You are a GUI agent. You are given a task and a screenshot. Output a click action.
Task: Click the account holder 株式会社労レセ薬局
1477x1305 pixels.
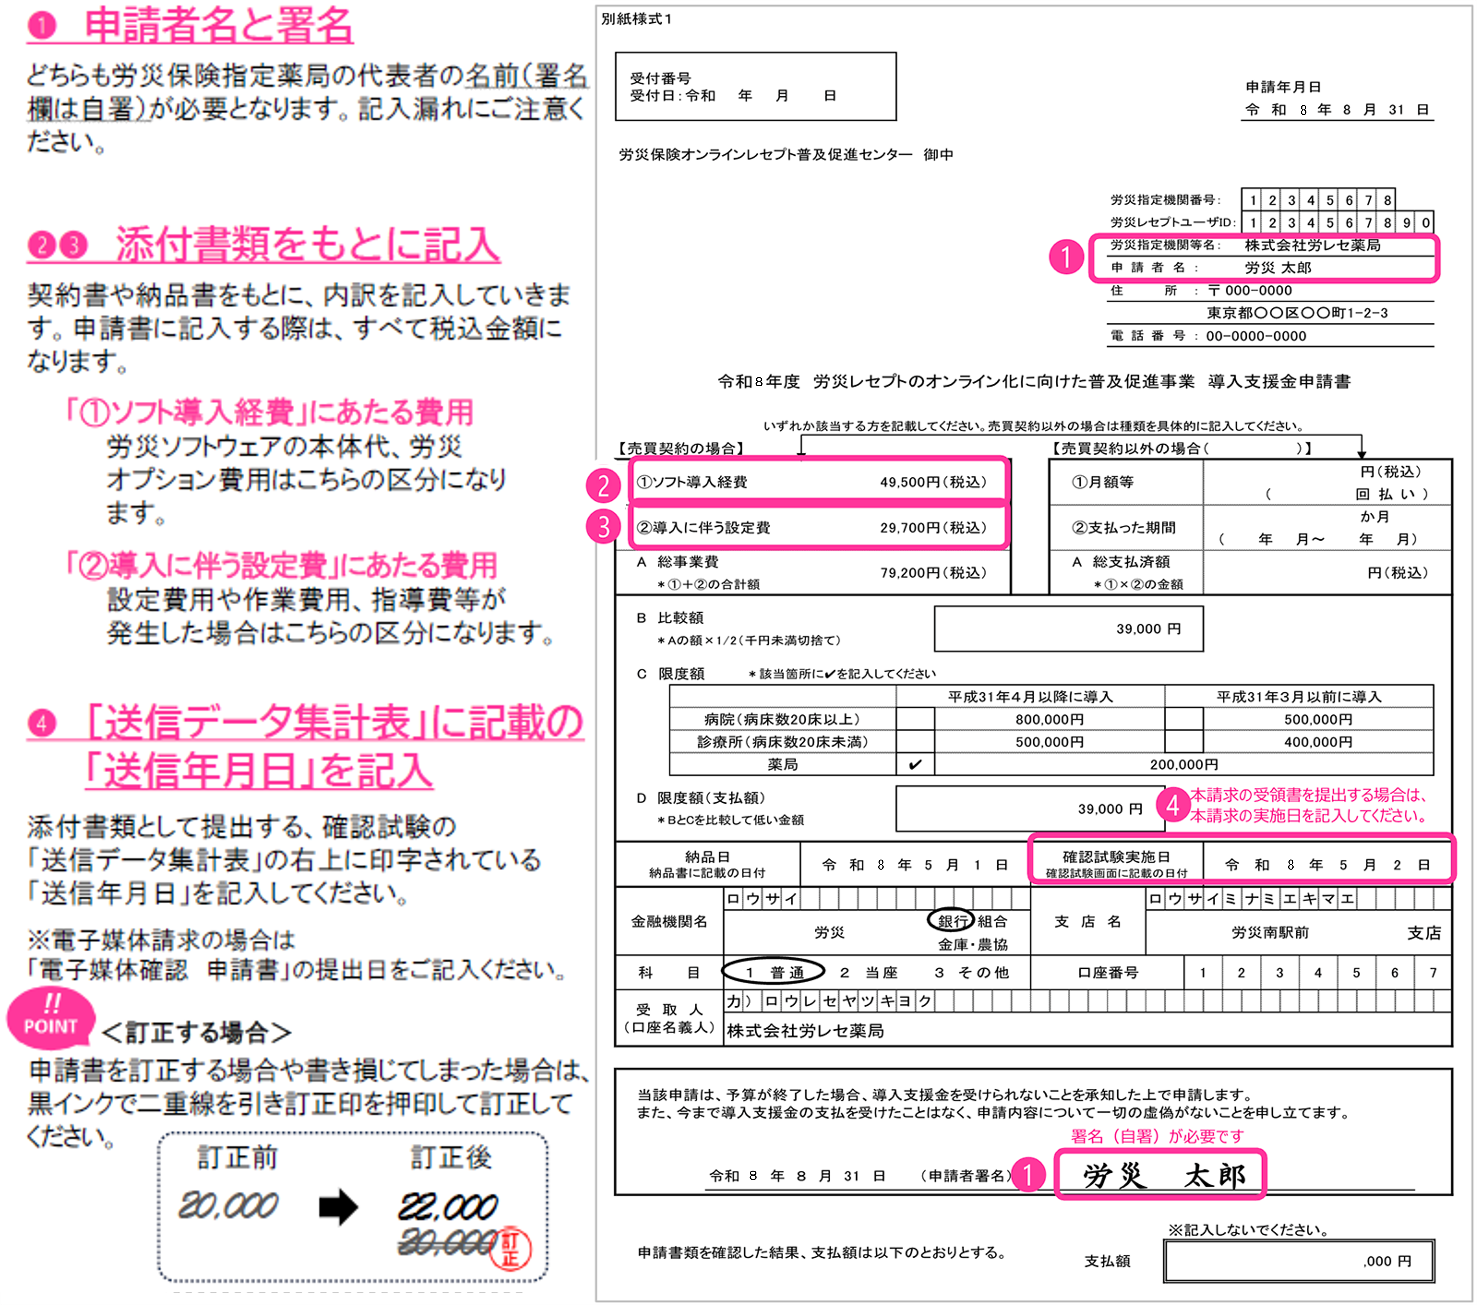[x=805, y=1031]
